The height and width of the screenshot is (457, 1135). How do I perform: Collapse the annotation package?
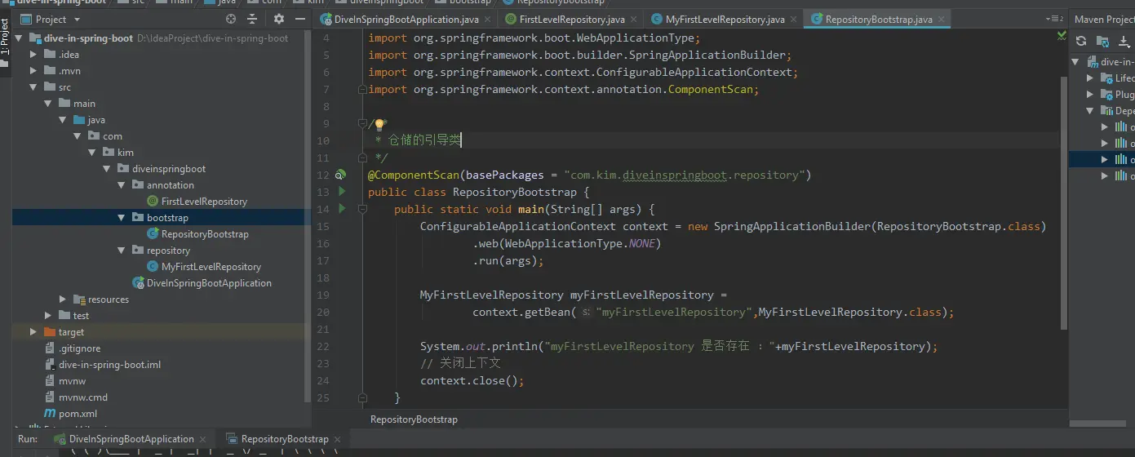[x=121, y=185]
